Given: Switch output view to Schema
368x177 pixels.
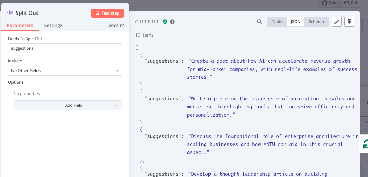Looking at the screenshot, I should coord(316,22).
